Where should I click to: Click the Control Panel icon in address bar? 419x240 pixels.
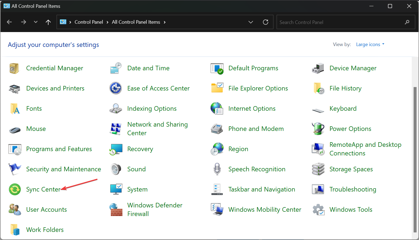point(63,22)
